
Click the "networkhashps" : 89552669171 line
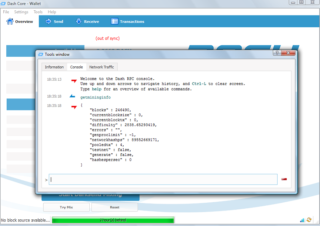124,140
